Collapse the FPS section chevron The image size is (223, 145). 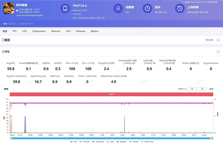pos(218,52)
